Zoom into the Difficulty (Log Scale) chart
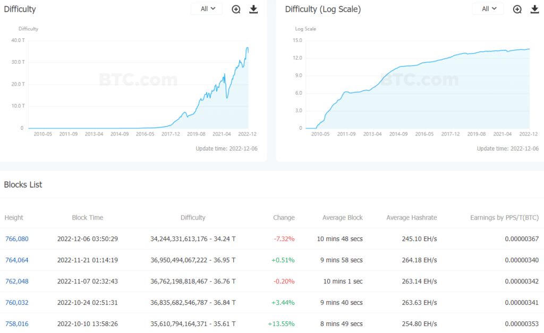The height and width of the screenshot is (333, 544). coord(517,9)
